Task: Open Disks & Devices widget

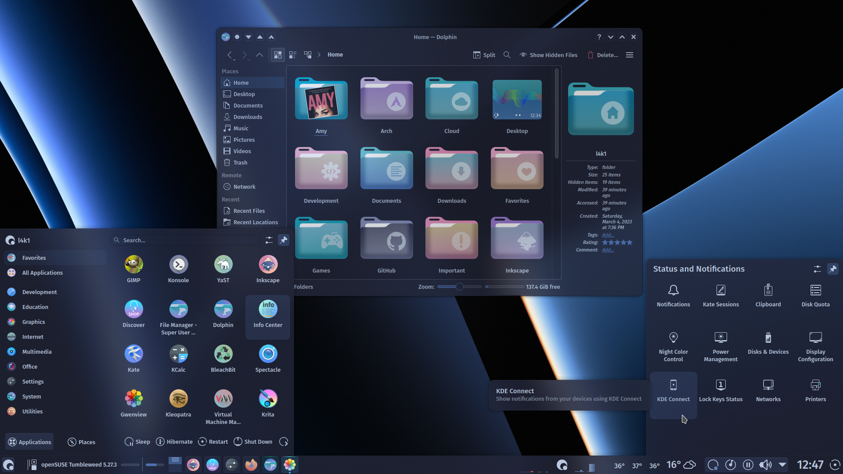Action: [x=768, y=343]
